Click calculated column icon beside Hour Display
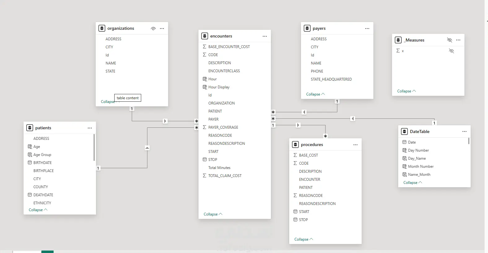Viewport: 488px width, 253px height. (205, 87)
